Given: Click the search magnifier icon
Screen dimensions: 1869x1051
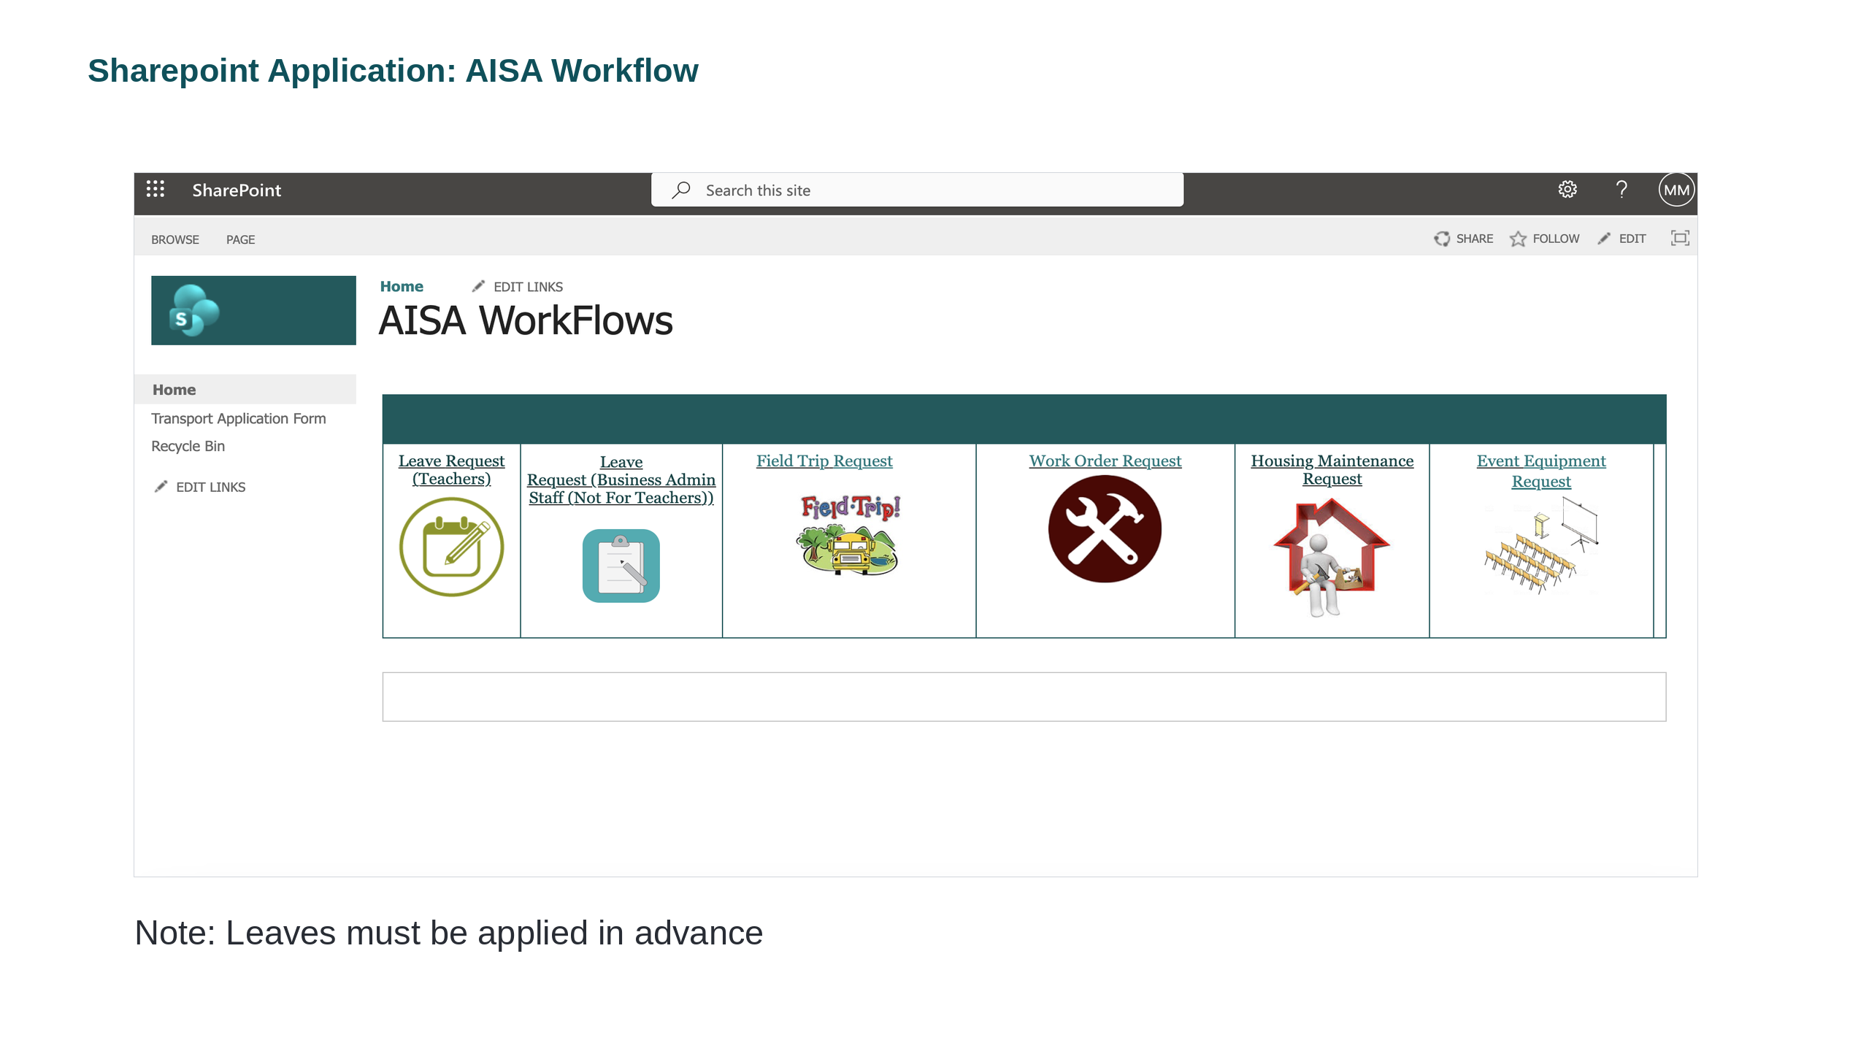Looking at the screenshot, I should point(681,190).
